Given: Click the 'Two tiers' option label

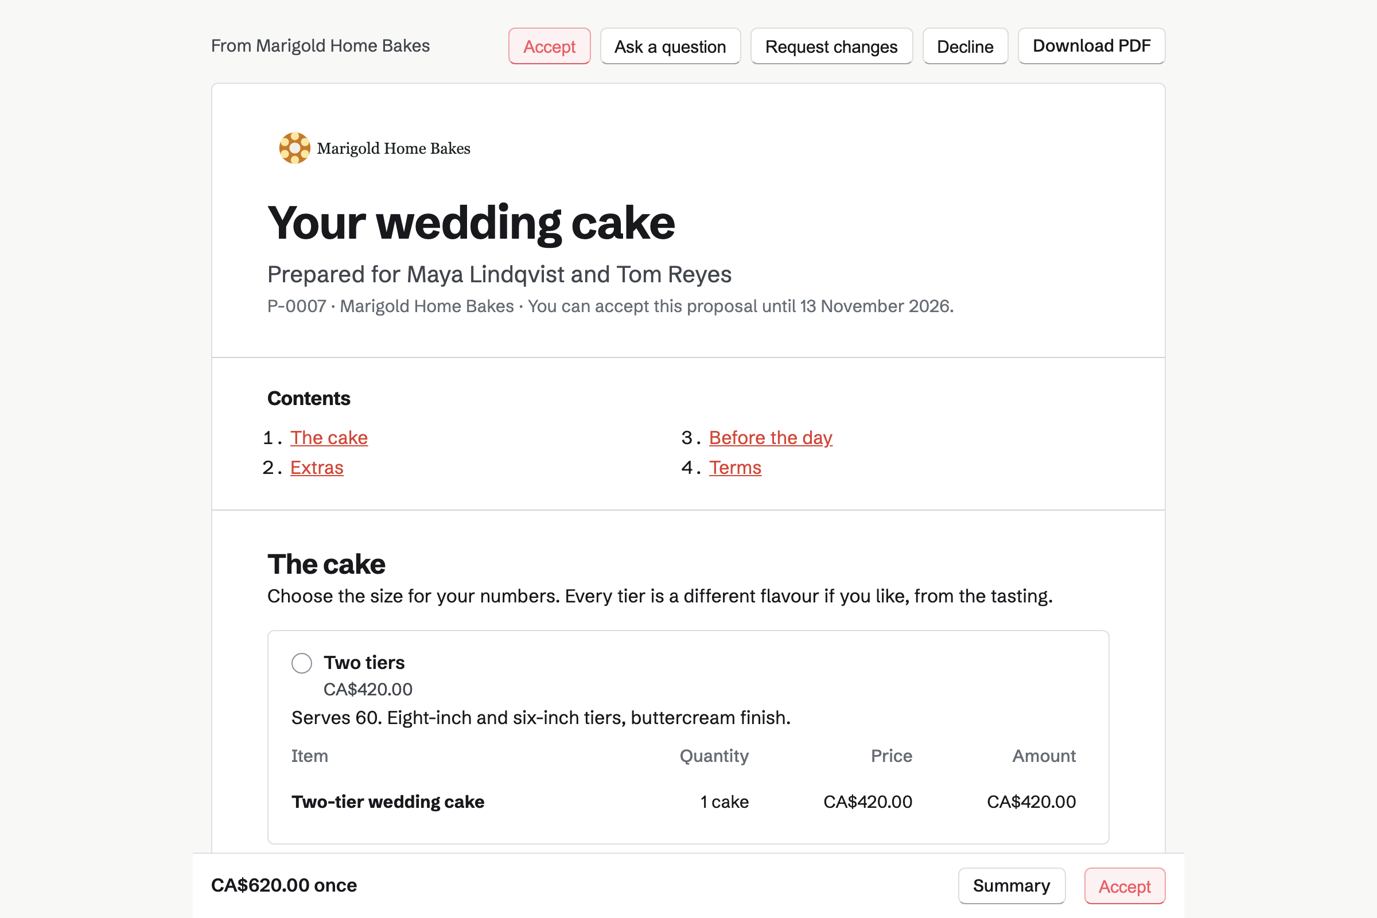Looking at the screenshot, I should [364, 663].
